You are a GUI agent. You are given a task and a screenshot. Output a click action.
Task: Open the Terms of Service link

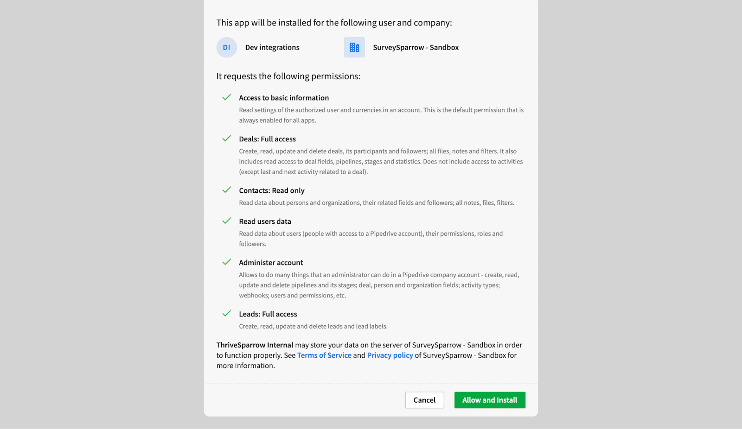(x=324, y=355)
